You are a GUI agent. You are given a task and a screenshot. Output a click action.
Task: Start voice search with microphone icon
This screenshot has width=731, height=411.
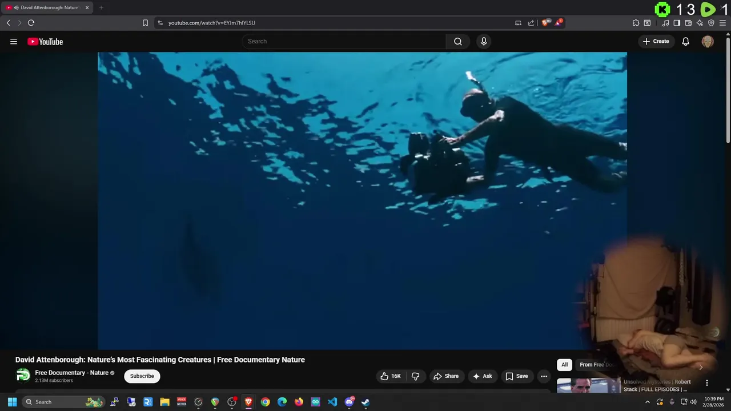pos(484,41)
